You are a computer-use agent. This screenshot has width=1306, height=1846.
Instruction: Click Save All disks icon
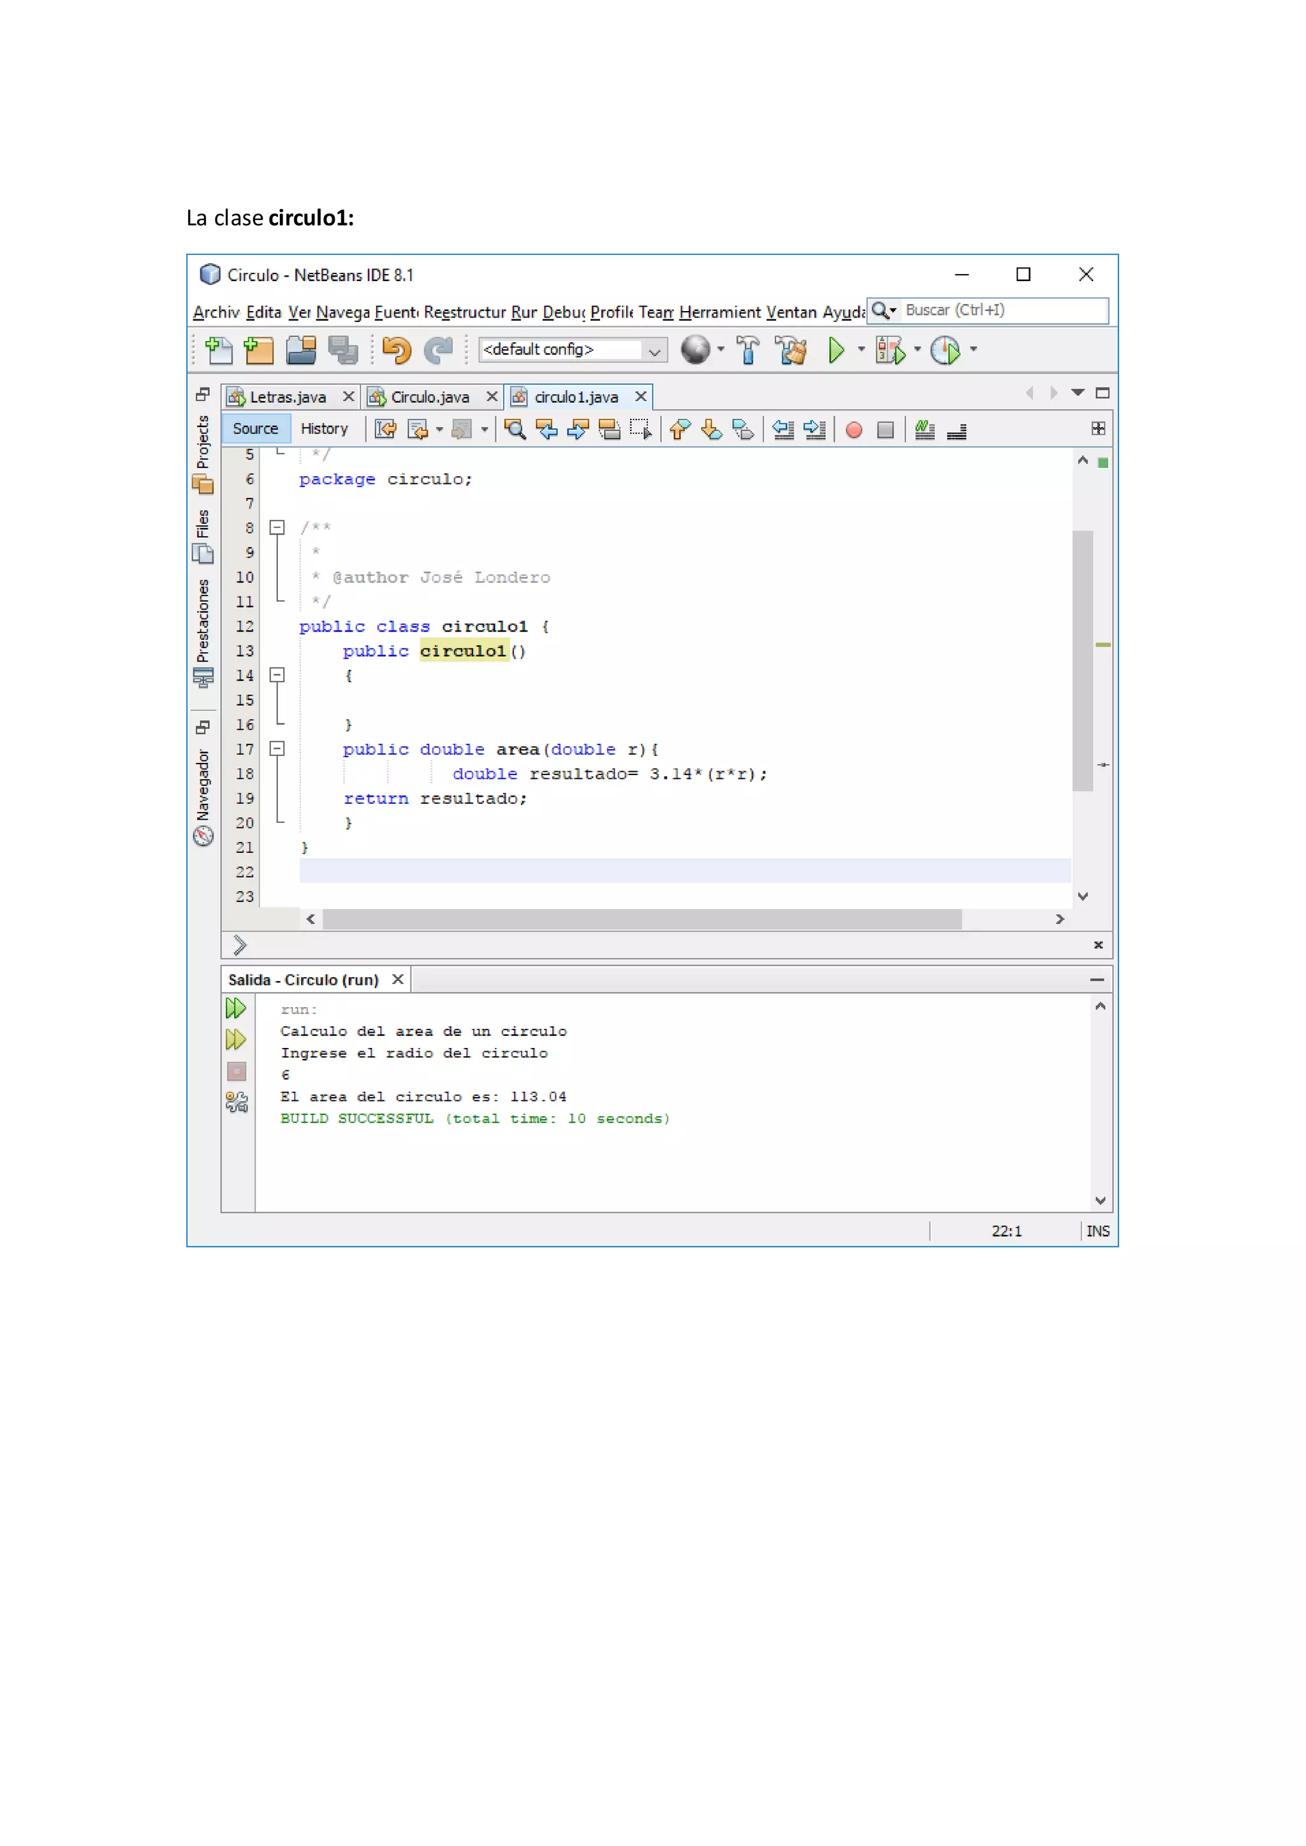(343, 351)
